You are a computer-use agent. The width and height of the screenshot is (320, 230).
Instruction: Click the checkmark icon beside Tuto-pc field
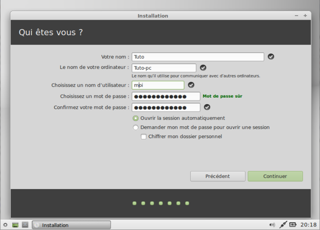(x=203, y=68)
